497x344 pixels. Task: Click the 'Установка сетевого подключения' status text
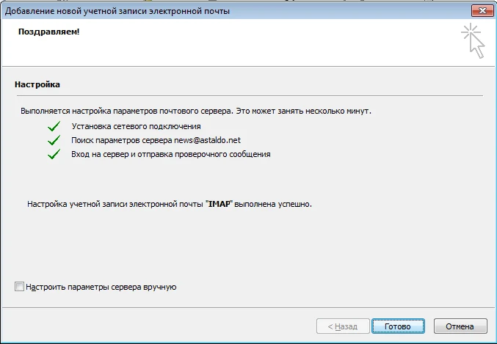pyautogui.click(x=130, y=126)
